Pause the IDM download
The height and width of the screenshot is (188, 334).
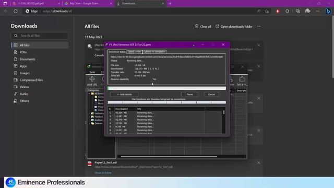click(x=189, y=95)
